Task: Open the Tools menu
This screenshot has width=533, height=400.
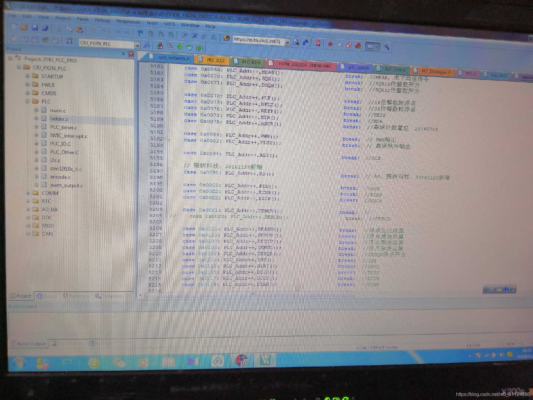Action: tap(152, 23)
